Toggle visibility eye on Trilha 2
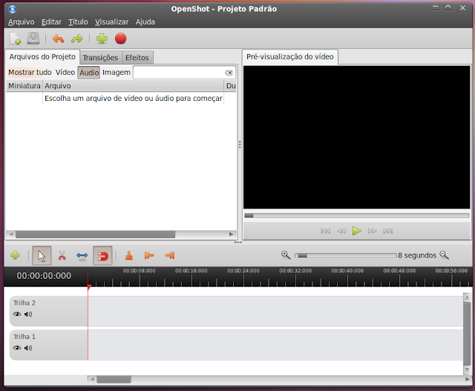The image size is (475, 391). (17, 314)
